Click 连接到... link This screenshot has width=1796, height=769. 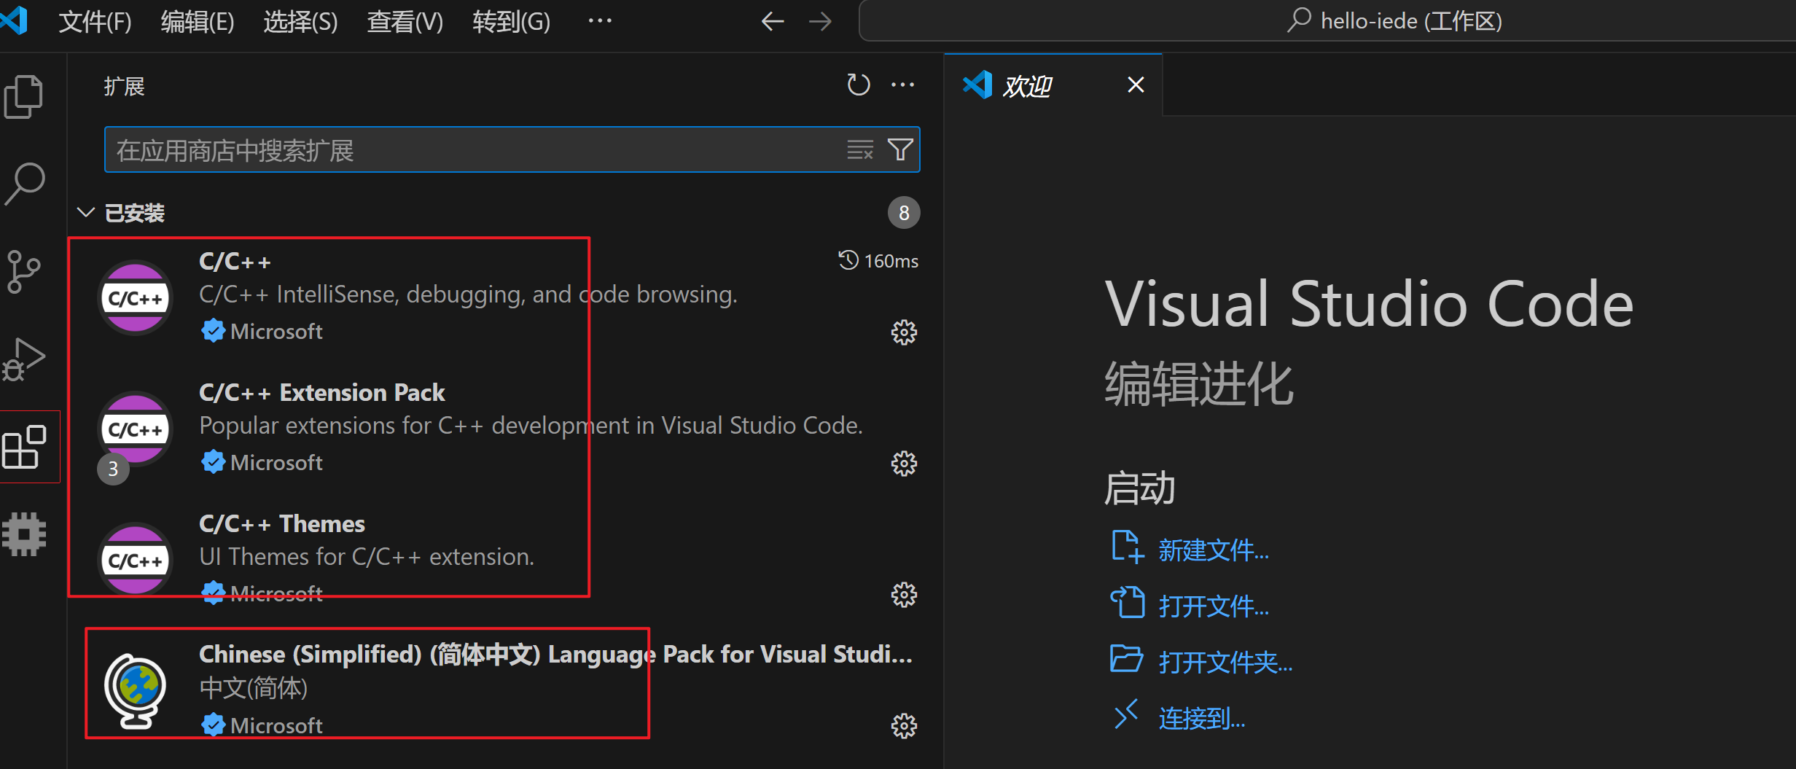[x=1202, y=719]
